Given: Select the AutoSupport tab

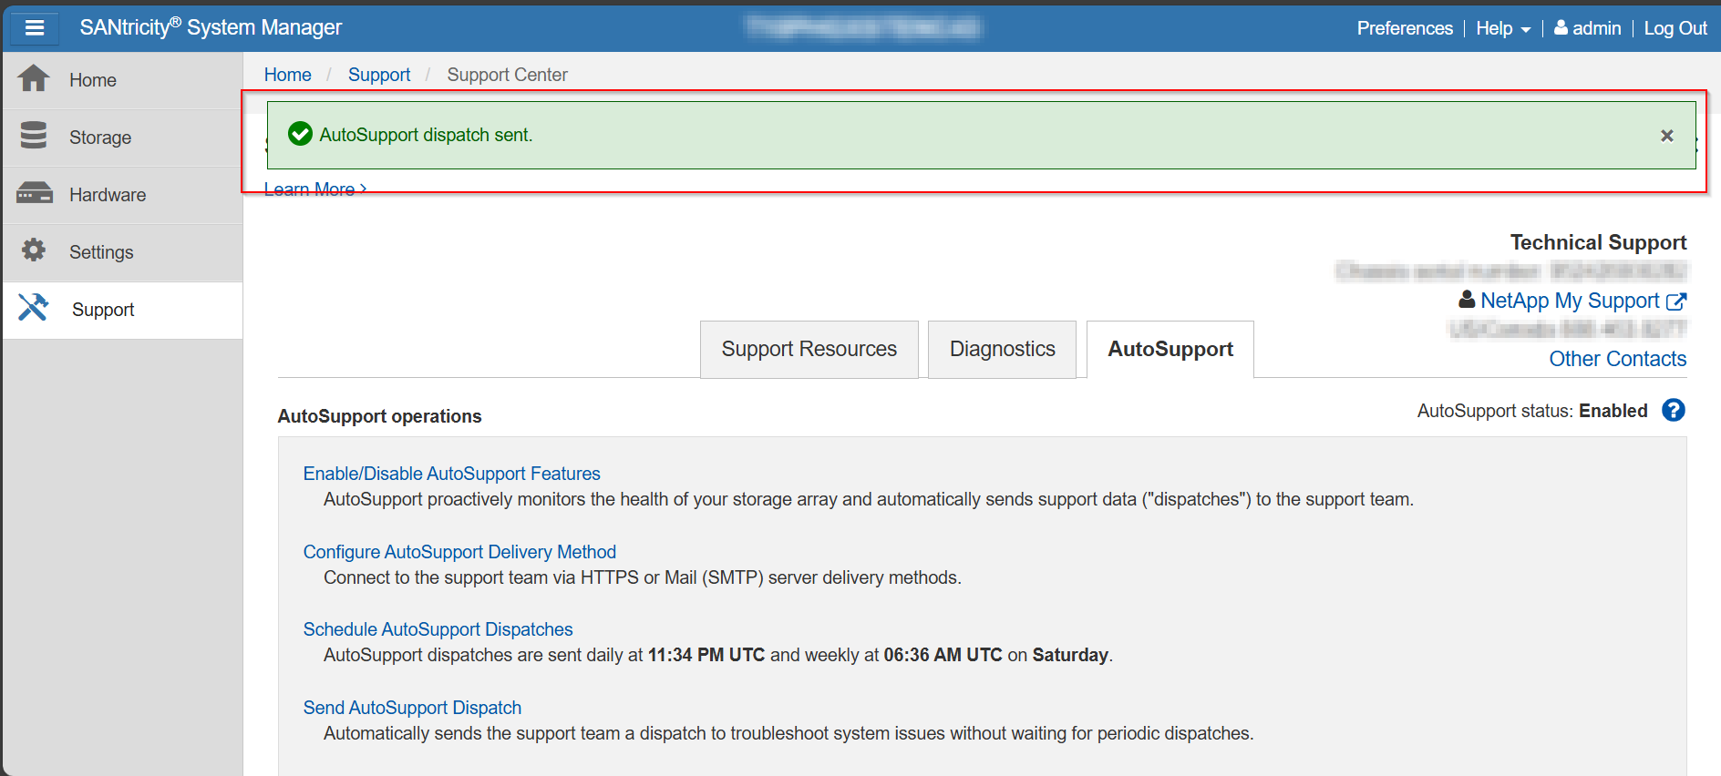Looking at the screenshot, I should (1170, 350).
